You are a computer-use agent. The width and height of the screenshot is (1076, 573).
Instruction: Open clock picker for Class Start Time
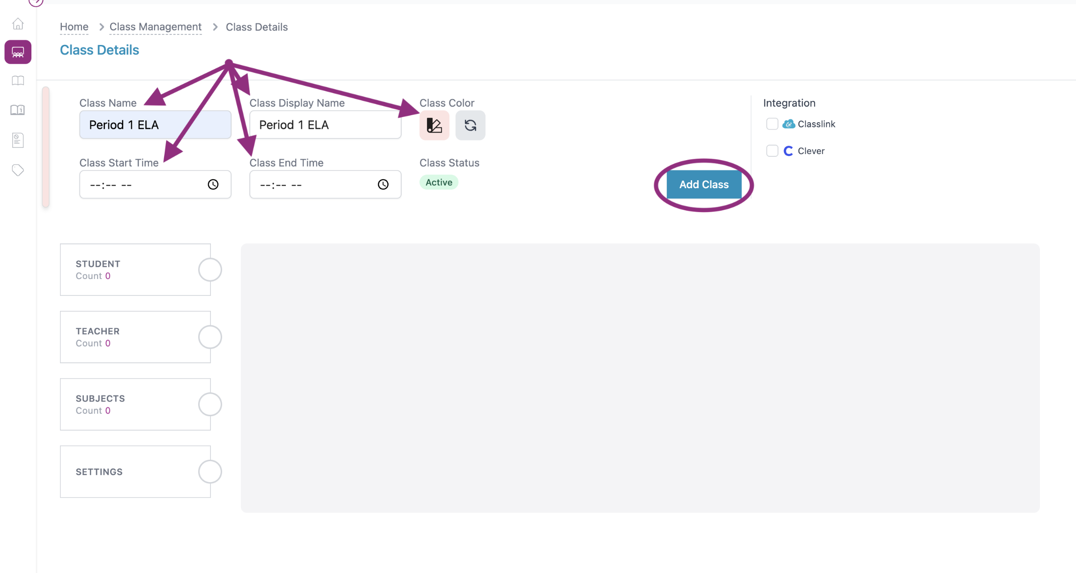point(213,184)
